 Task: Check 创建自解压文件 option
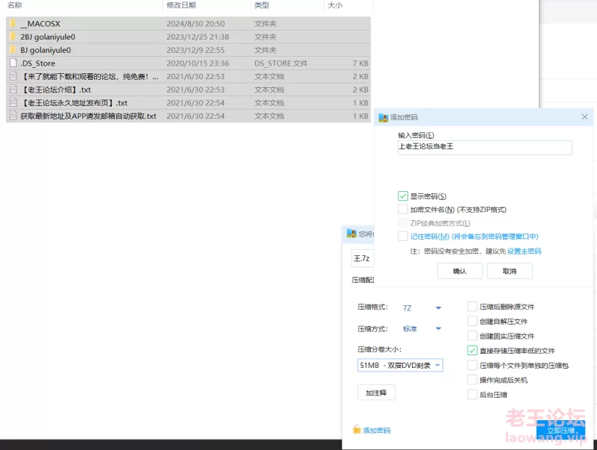[472, 322]
